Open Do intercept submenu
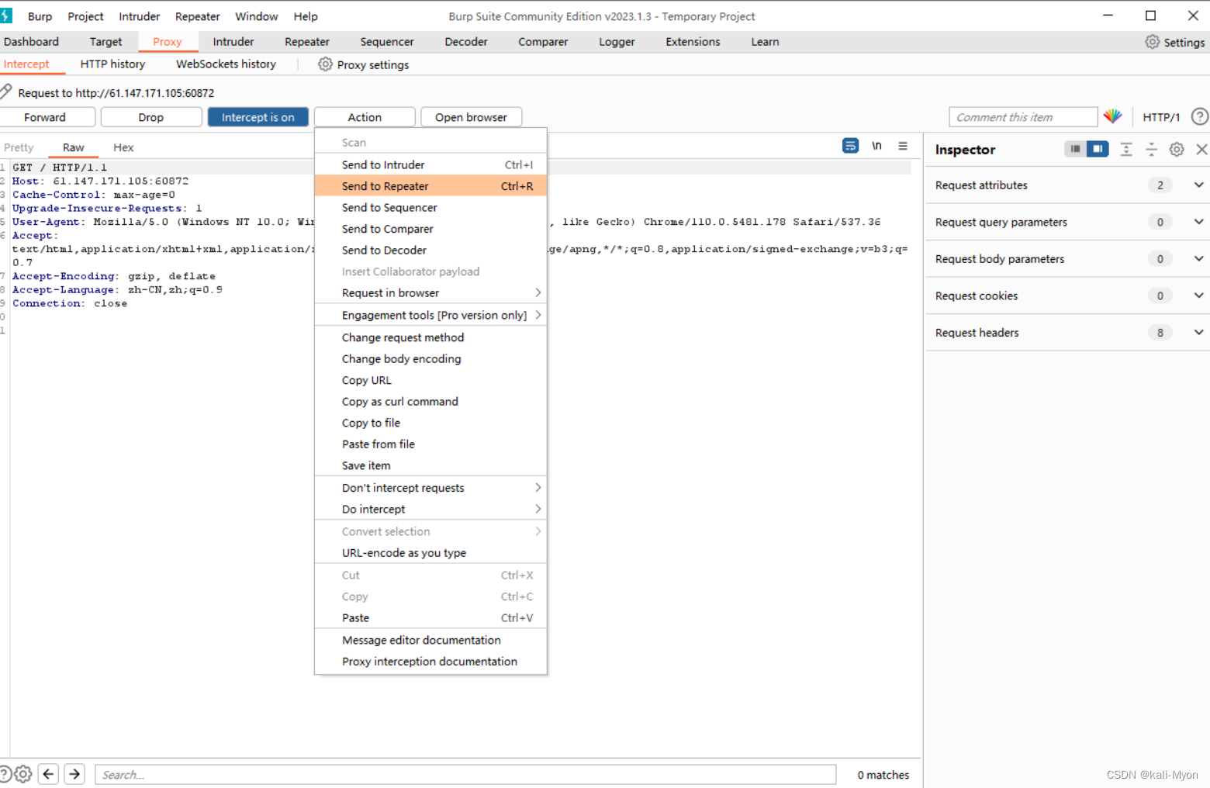 (430, 509)
